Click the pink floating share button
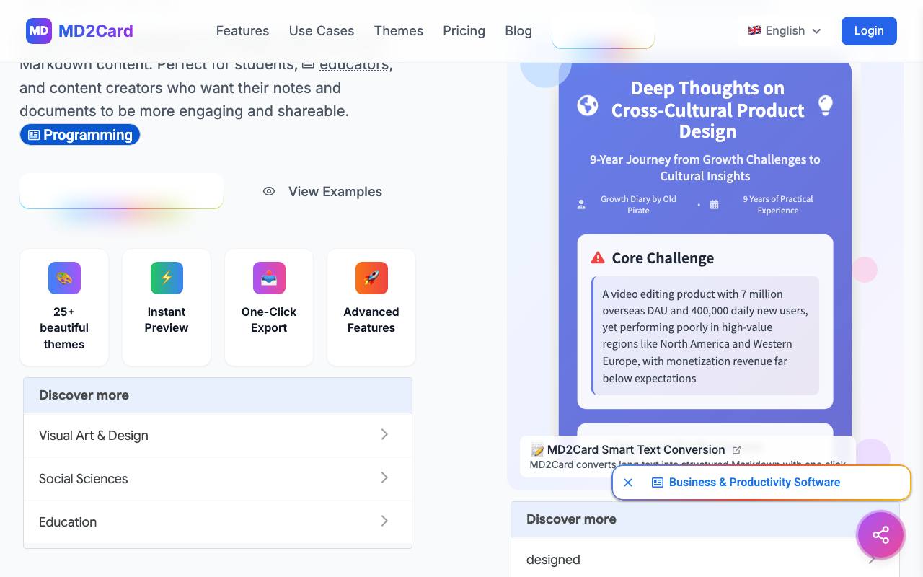The height and width of the screenshot is (577, 923). pos(880,534)
